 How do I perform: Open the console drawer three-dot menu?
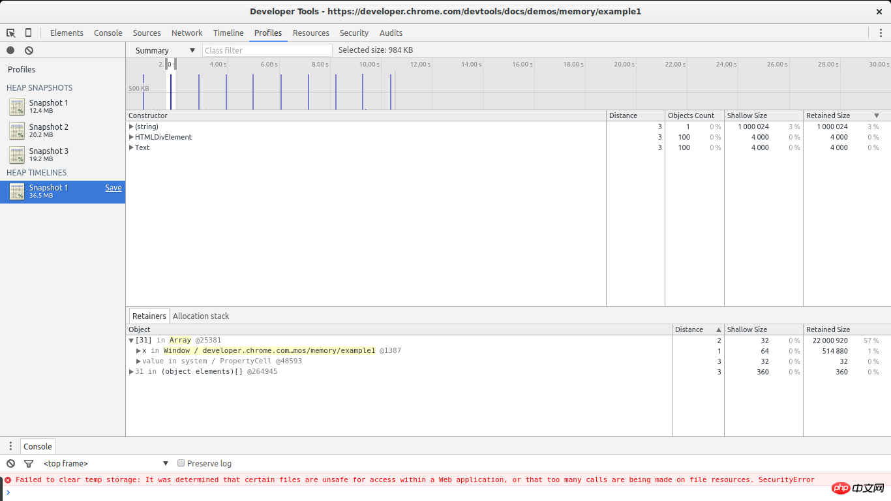[x=10, y=446]
